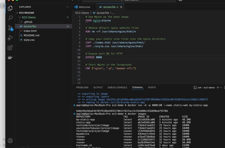Click EC2-Demo in the breadcrumb
The width and height of the screenshot is (225, 148).
tap(82, 13)
